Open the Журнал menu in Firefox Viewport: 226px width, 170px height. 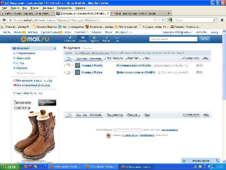pyautogui.click(x=35, y=8)
